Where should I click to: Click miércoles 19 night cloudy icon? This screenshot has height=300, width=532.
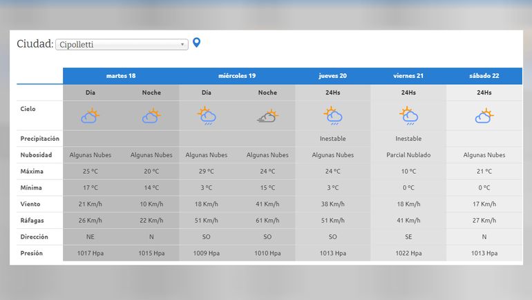coord(267,116)
